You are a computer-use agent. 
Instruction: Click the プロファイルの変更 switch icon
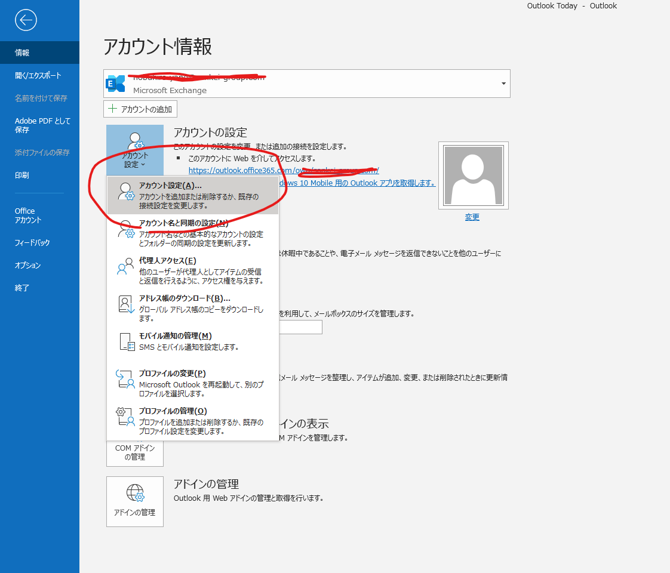pyautogui.click(x=125, y=380)
